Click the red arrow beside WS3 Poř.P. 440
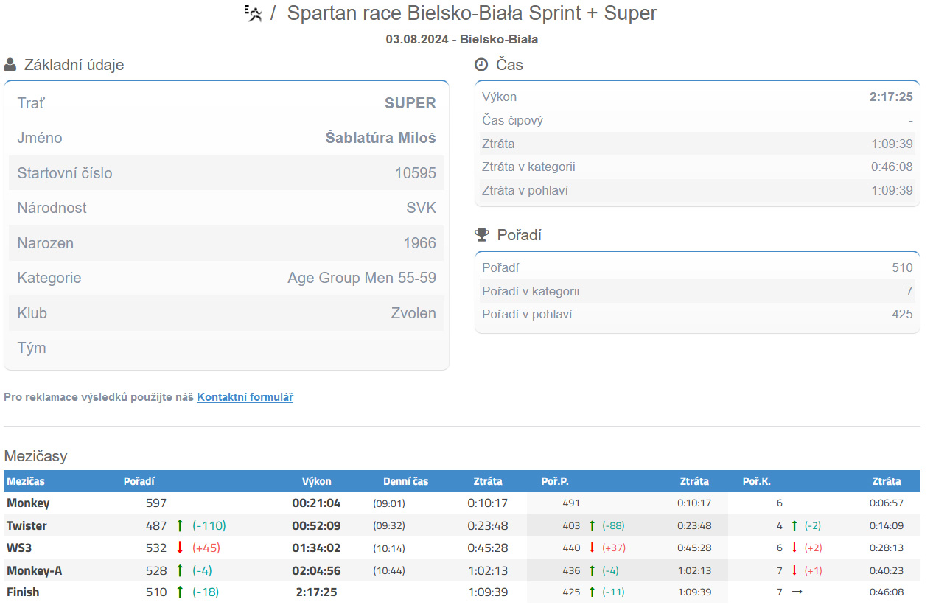Viewport: 947px width, 605px height. pyautogui.click(x=591, y=548)
